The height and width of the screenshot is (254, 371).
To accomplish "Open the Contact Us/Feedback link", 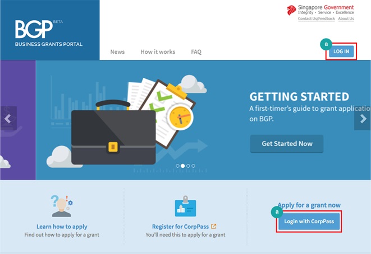I will (x=317, y=18).
